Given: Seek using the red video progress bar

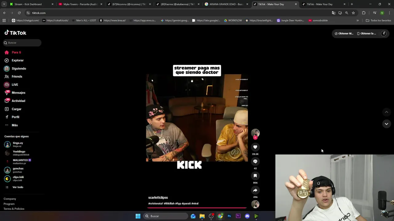Looking at the screenshot, I should point(197,208).
